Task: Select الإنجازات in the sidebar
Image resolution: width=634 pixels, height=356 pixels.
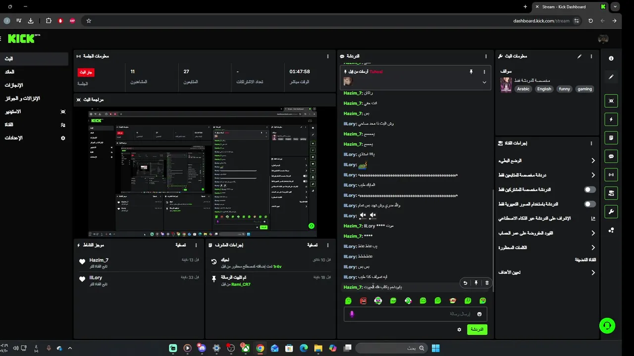Action: tap(34, 85)
